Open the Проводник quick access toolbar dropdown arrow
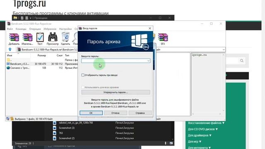This screenshot has height=149, width=265. tap(31, 18)
